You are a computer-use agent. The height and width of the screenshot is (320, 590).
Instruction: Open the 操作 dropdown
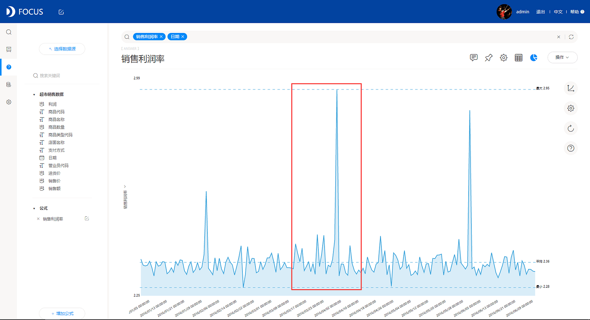(x=562, y=57)
